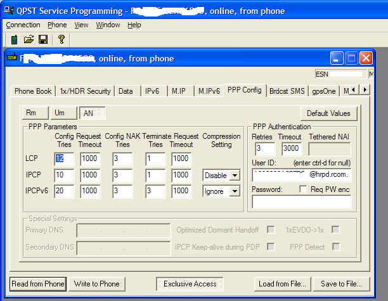
Task: Click Tethered NAI field
Action: 329,149
